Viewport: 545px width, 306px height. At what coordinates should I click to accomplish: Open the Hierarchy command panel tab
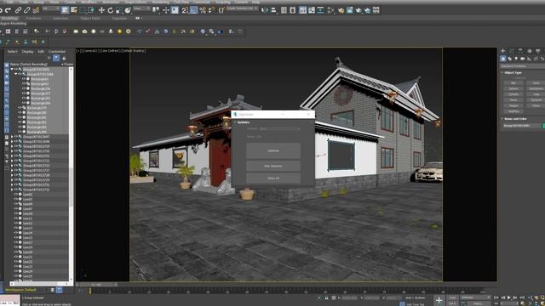[x=520, y=51]
